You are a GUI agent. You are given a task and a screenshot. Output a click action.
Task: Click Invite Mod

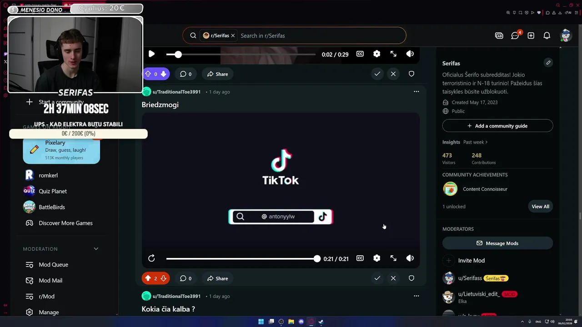pyautogui.click(x=471, y=261)
